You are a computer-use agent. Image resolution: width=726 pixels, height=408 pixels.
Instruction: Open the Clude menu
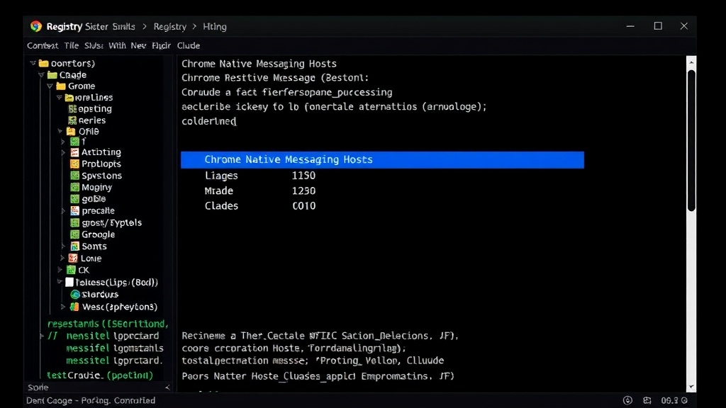pyautogui.click(x=189, y=46)
